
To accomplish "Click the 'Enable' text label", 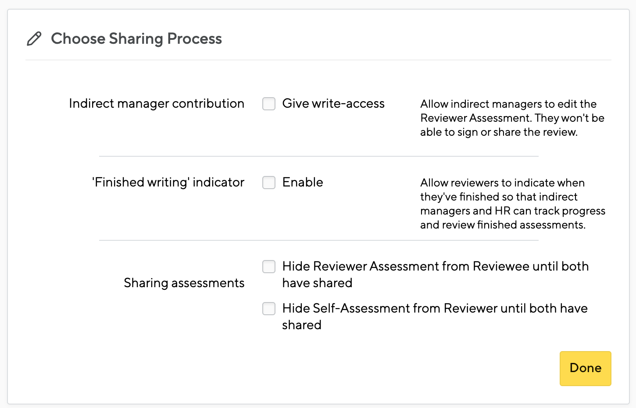I will click(x=303, y=183).
